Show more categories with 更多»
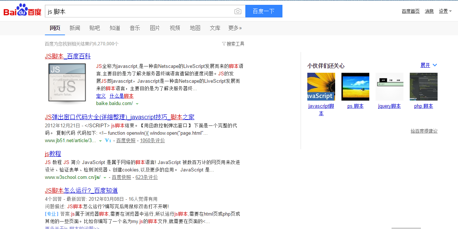458x229 pixels. [x=235, y=28]
